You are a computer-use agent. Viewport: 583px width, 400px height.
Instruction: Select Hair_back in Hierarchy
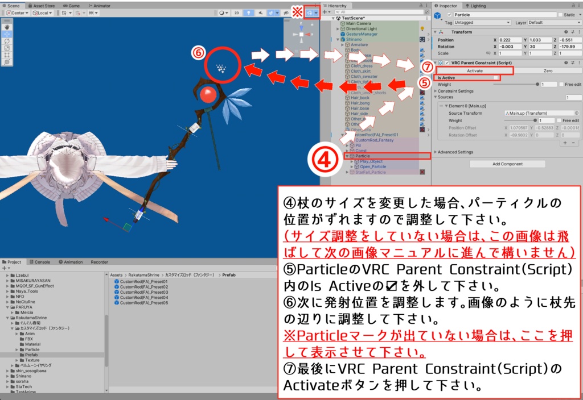click(360, 98)
